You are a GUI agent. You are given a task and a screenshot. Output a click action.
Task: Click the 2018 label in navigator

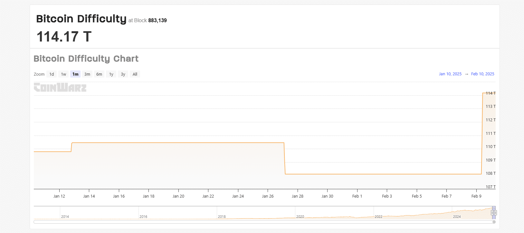click(222, 217)
